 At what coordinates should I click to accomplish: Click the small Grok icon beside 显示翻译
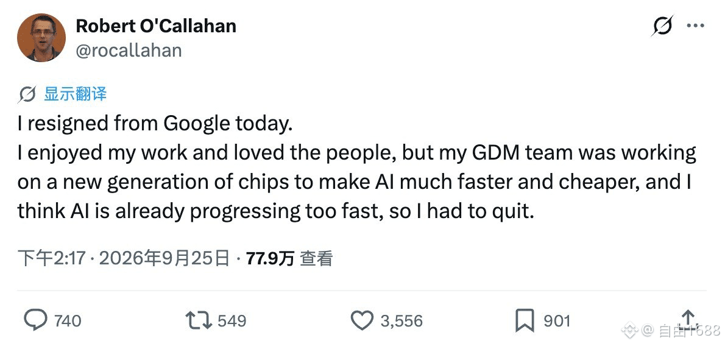[x=27, y=94]
